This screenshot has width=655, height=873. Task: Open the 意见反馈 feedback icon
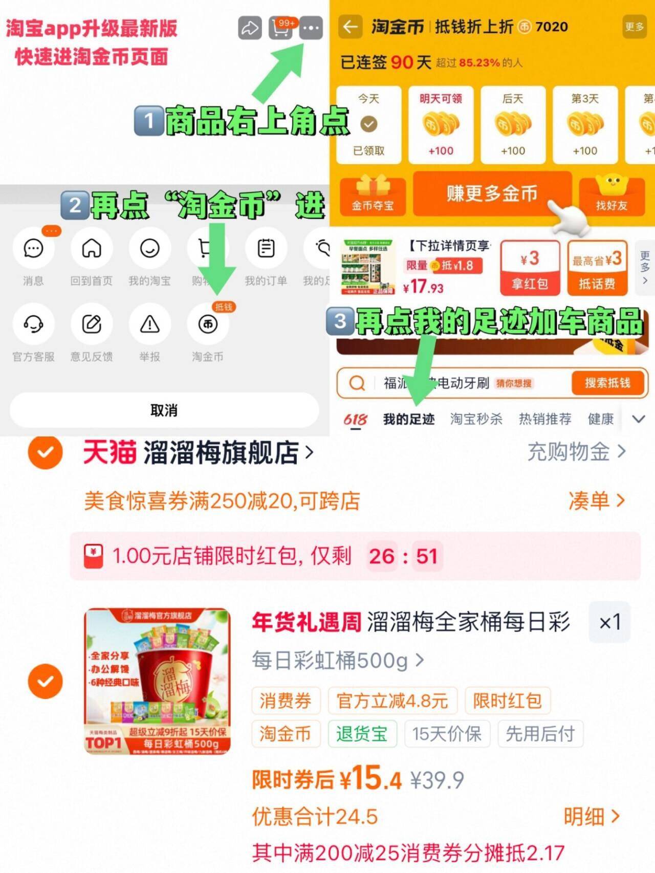point(92,324)
